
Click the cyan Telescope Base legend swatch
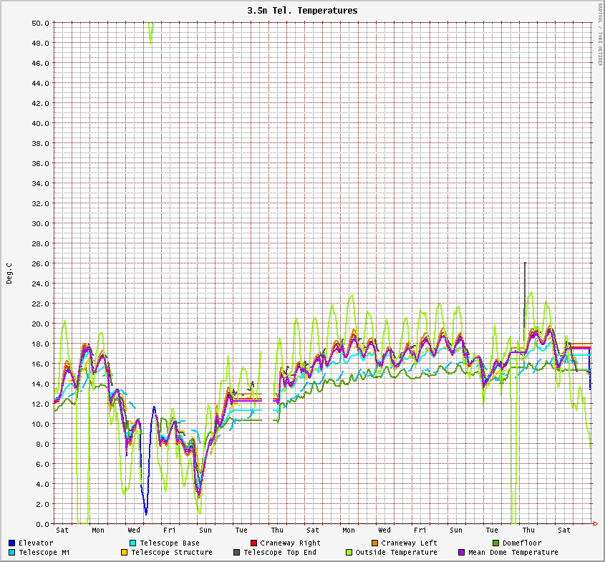pyautogui.click(x=133, y=543)
